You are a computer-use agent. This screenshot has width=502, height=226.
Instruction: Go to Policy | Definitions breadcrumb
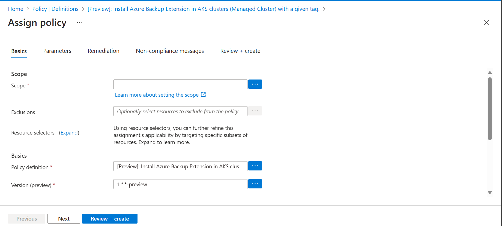(x=55, y=9)
